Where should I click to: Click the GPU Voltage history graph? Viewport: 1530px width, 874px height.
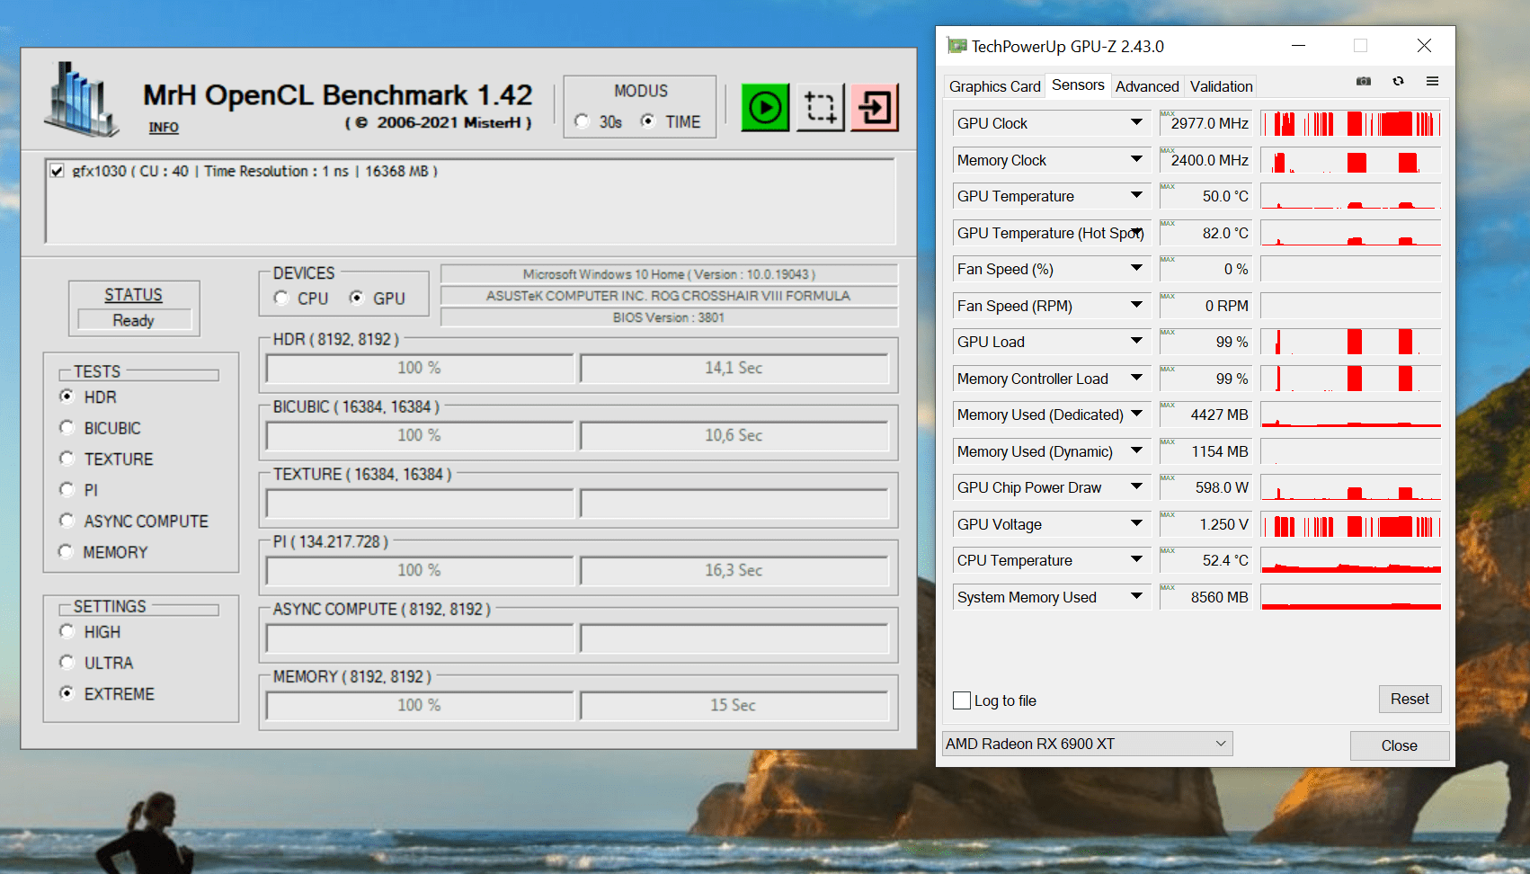[1350, 524]
